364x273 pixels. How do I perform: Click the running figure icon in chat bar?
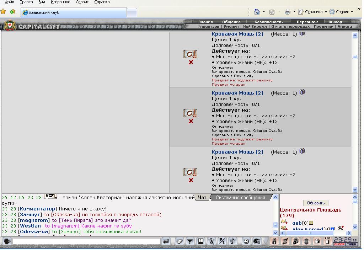pos(212,241)
